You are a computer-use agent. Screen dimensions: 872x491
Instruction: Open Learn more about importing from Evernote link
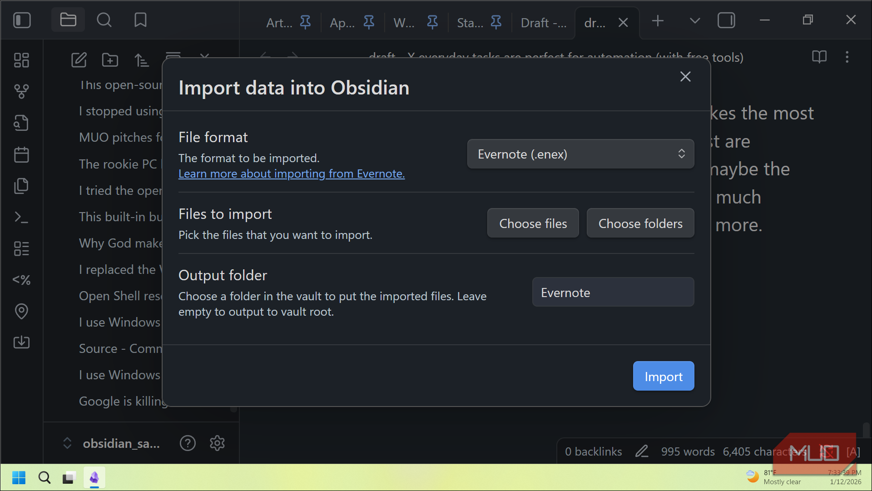pyautogui.click(x=292, y=174)
